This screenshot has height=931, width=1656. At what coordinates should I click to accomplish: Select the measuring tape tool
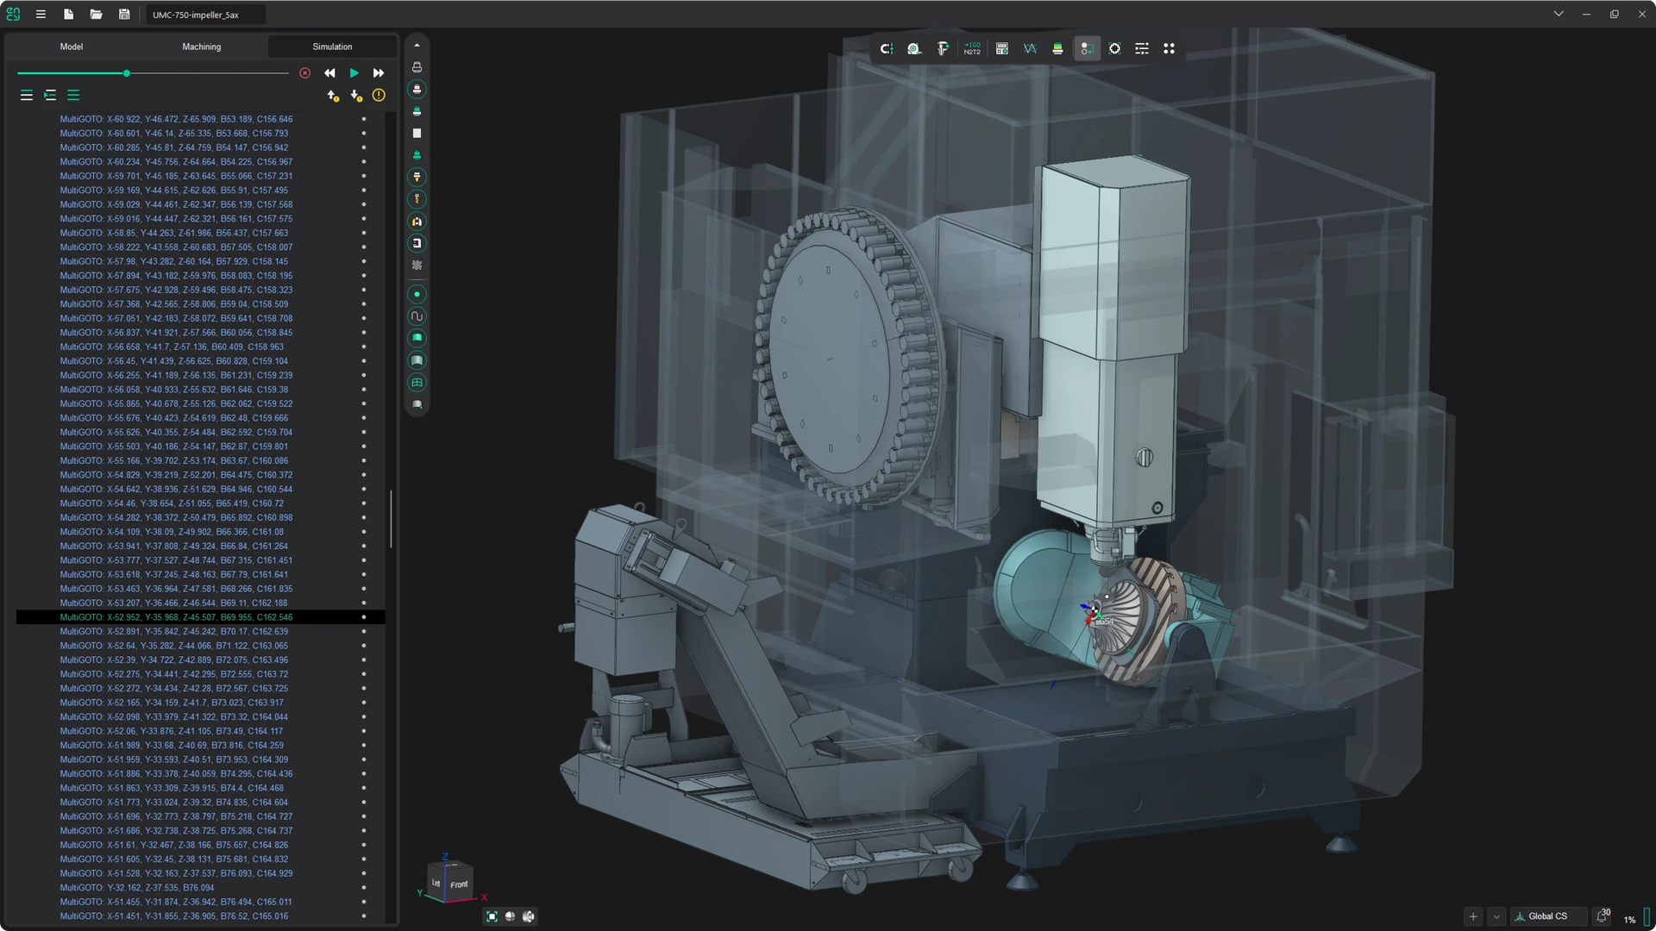click(x=914, y=48)
